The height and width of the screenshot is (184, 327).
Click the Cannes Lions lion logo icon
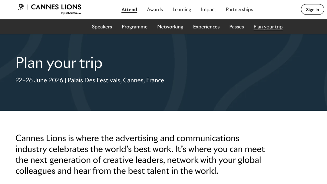pos(21,7)
